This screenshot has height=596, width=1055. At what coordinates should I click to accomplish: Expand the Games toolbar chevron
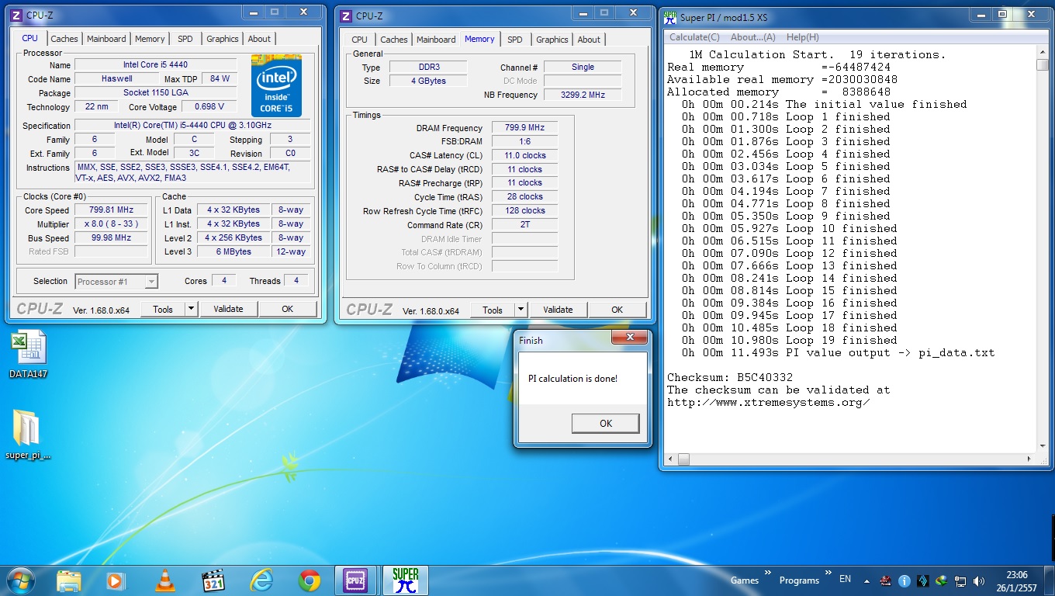[x=768, y=574]
